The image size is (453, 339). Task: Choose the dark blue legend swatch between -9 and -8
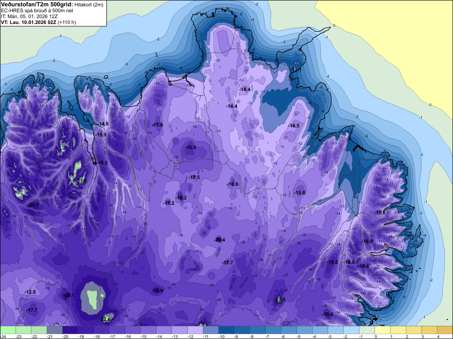(x=242, y=330)
